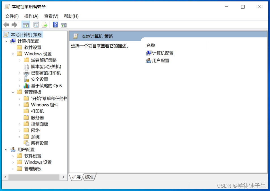The image size is (270, 191).
Task: Select 系统 in the tree
Action: pyautogui.click(x=35, y=137)
